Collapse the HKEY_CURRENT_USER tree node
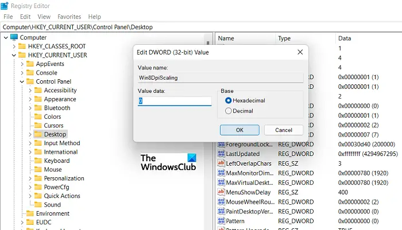The height and width of the screenshot is (230, 402). (x=14, y=55)
